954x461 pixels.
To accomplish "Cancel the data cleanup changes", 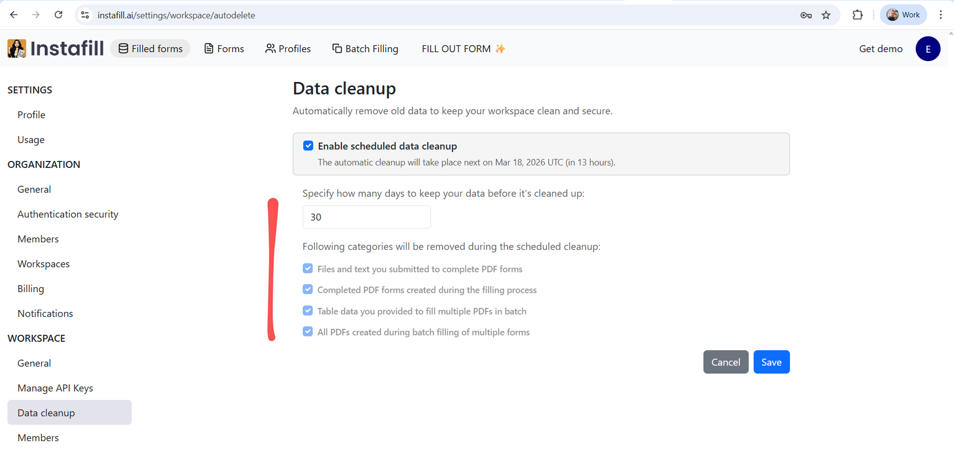I will click(725, 362).
